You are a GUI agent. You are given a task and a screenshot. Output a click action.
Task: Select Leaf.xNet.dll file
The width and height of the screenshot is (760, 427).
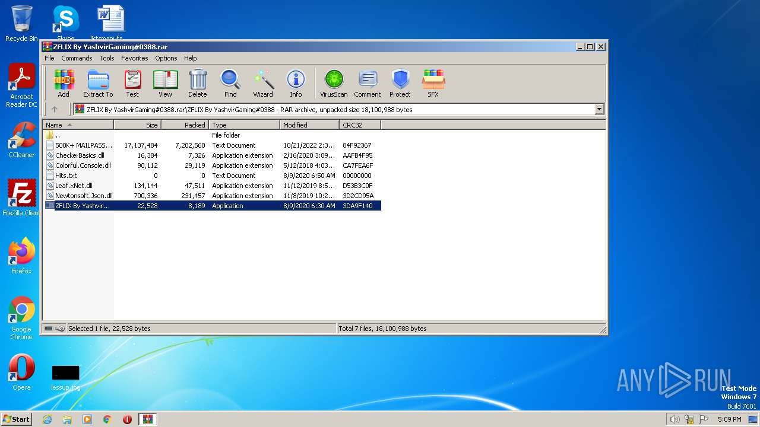point(212,186)
